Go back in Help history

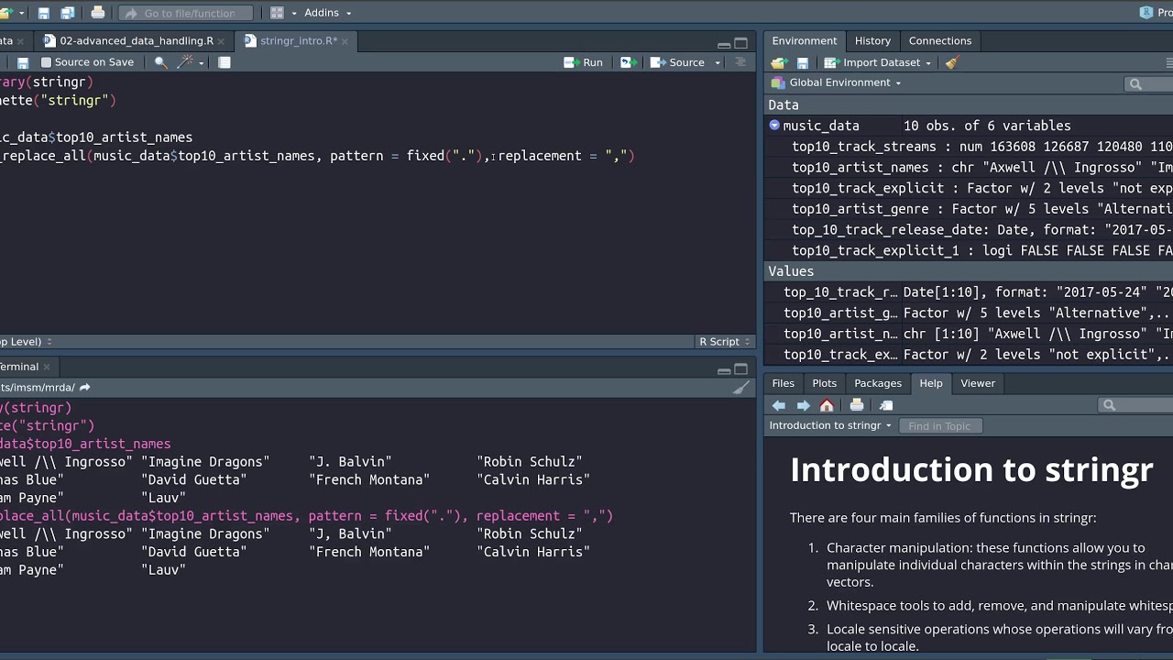[778, 405]
